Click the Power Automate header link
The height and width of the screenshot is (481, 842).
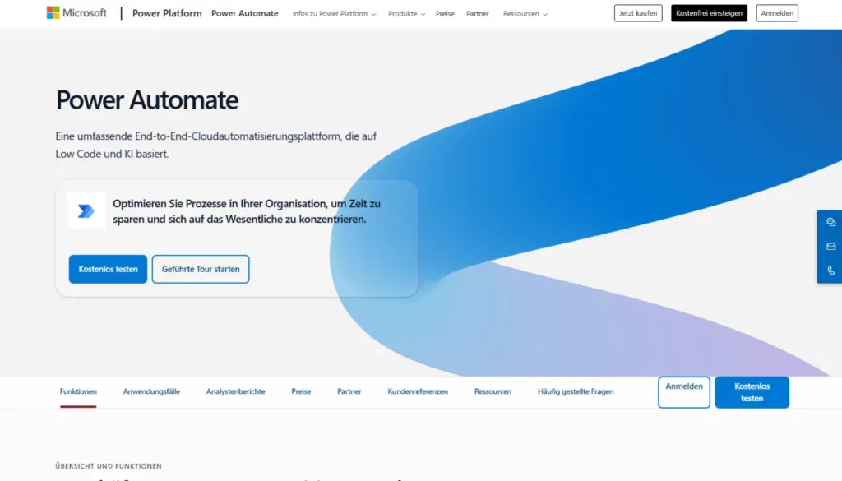point(244,13)
